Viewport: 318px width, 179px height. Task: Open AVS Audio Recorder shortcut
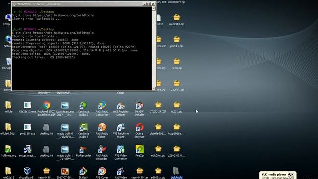coord(102,153)
